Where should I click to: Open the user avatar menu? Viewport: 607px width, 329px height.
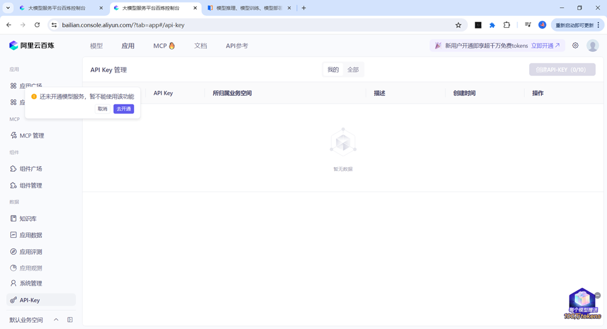592,46
